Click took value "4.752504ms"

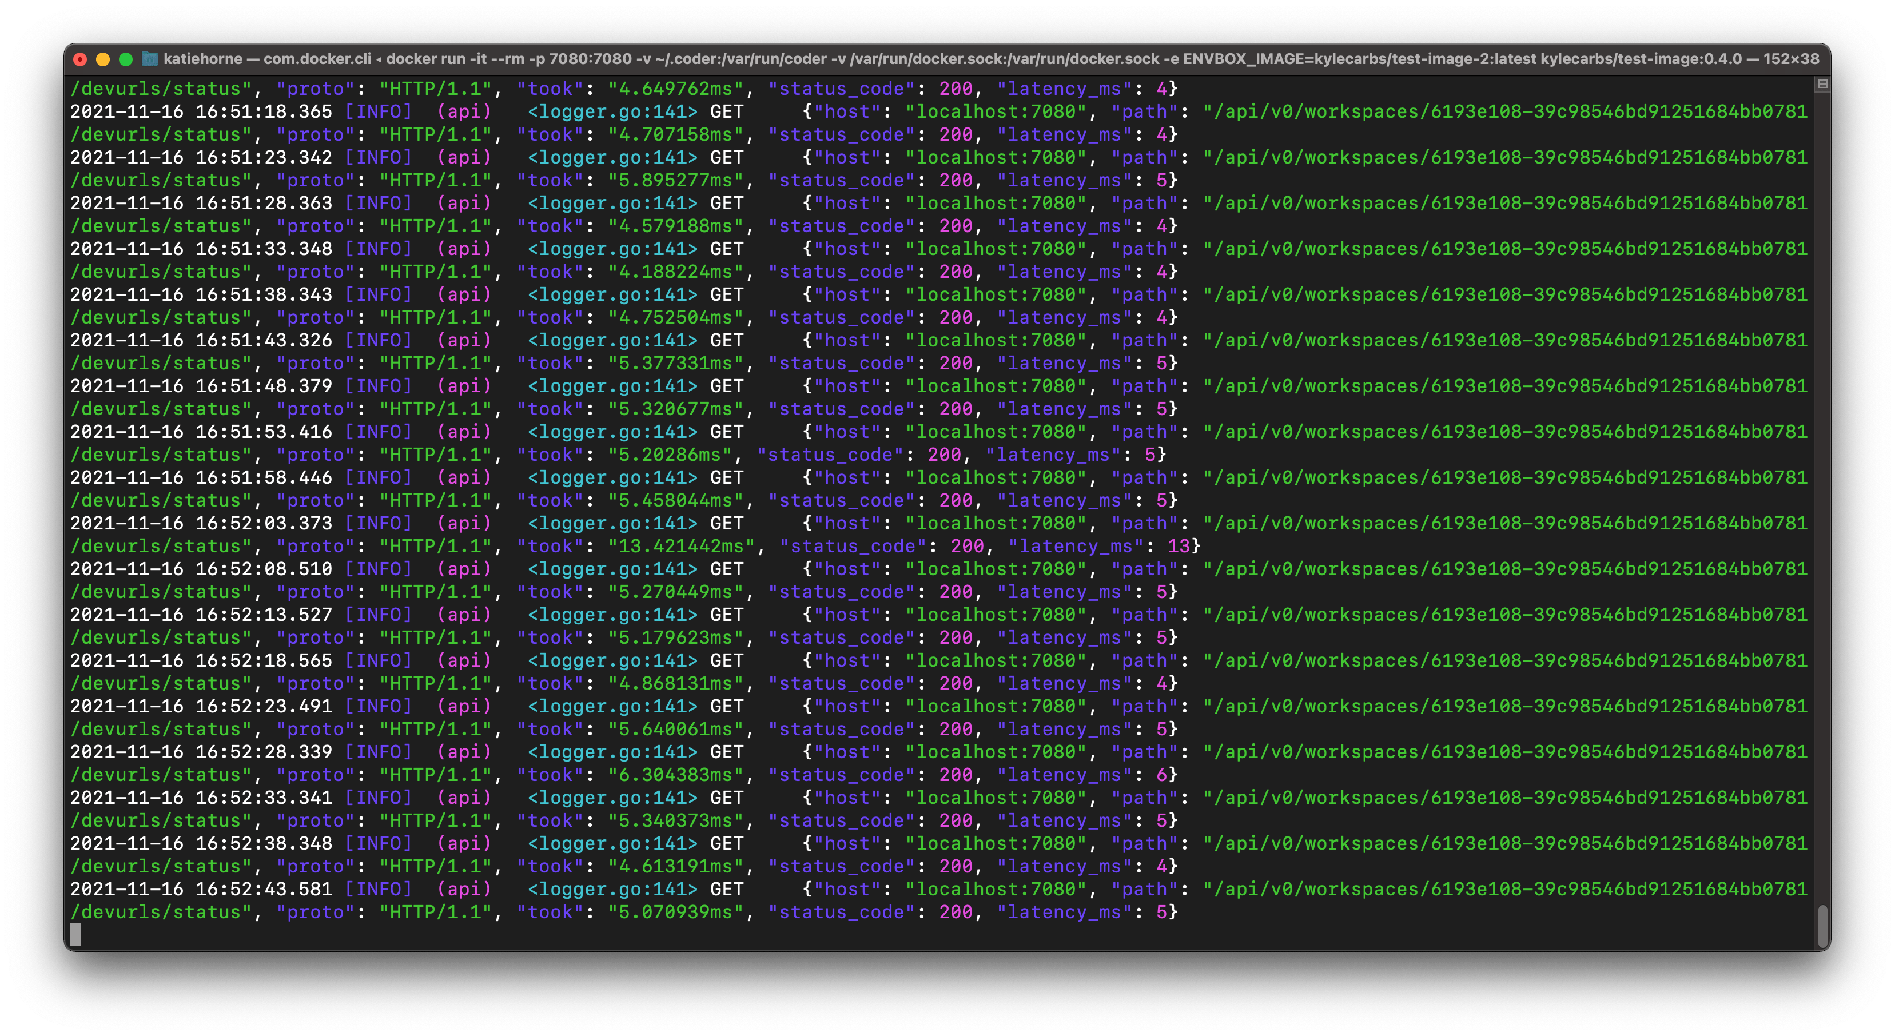pos(675,318)
